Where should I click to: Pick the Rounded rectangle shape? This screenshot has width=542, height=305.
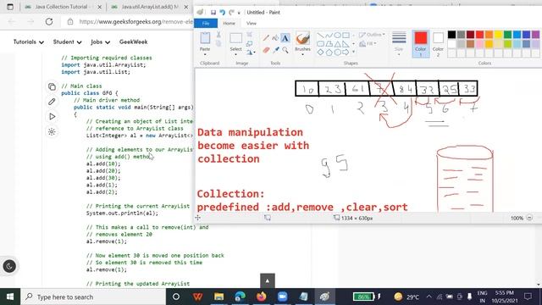click(320, 44)
